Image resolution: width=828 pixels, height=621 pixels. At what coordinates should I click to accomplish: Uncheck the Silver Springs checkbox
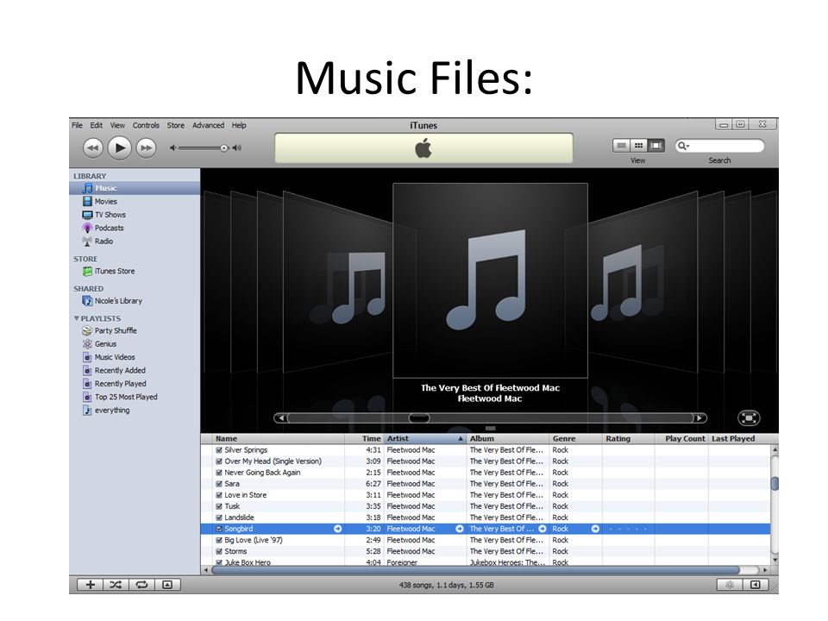tap(219, 450)
